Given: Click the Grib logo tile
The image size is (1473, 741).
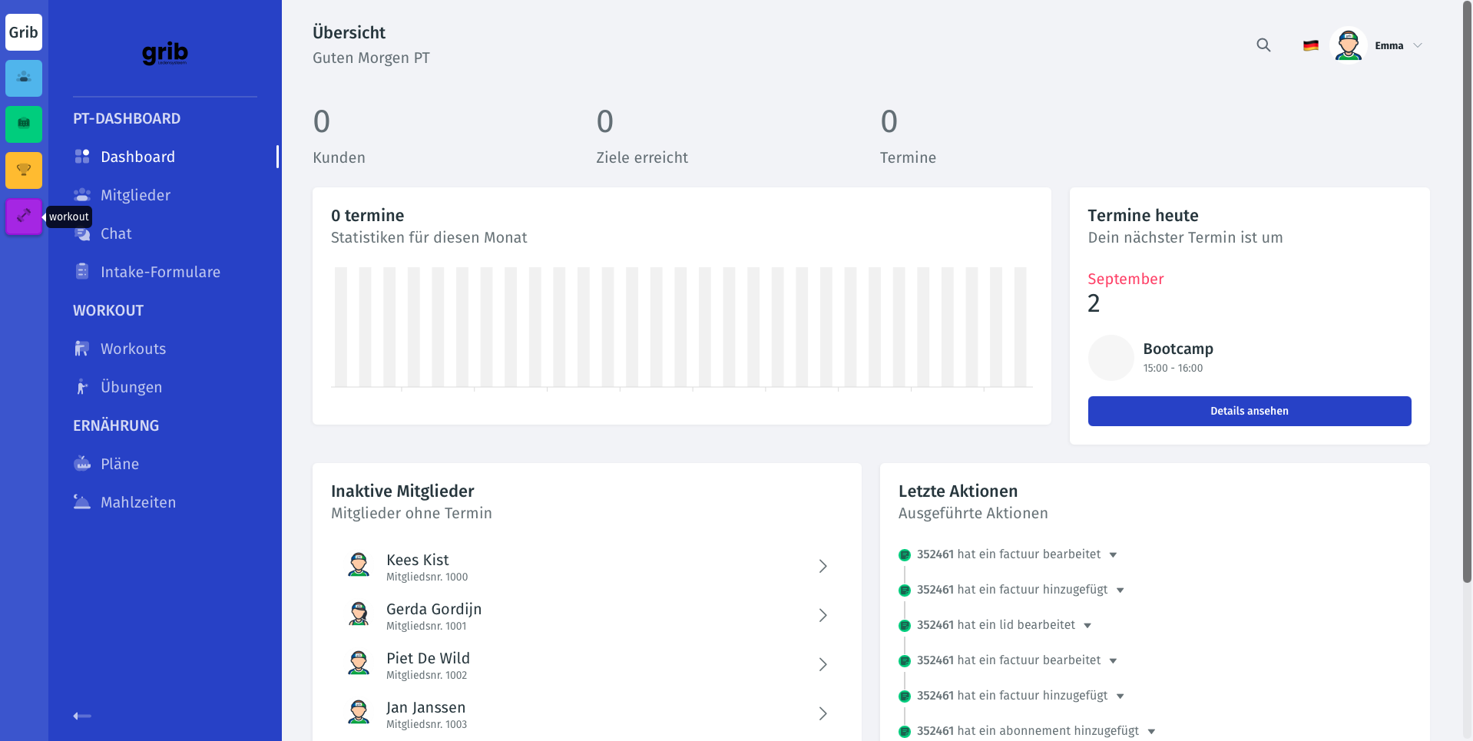Looking at the screenshot, I should (x=24, y=32).
